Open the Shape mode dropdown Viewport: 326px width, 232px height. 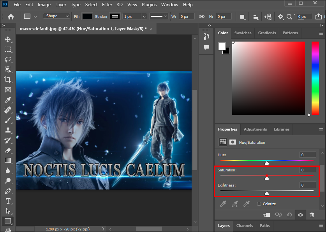click(57, 16)
